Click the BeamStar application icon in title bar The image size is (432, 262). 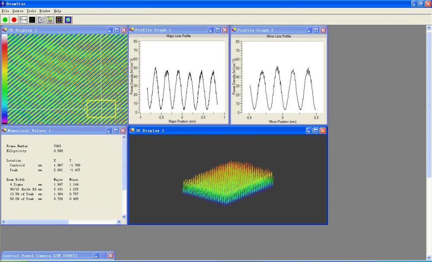3,3
